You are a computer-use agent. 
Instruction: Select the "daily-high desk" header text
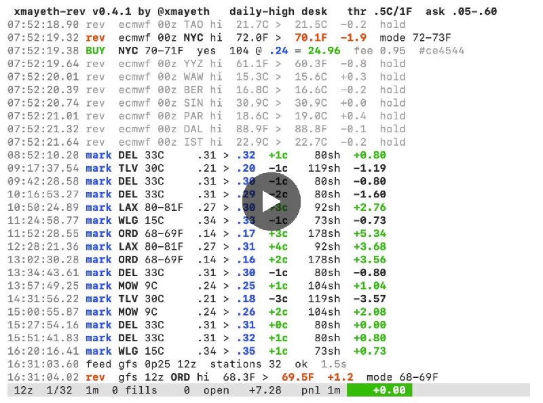(278, 12)
